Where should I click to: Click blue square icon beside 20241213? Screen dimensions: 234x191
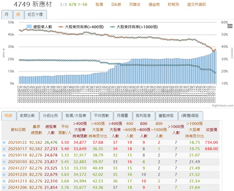[x=4, y=181]
